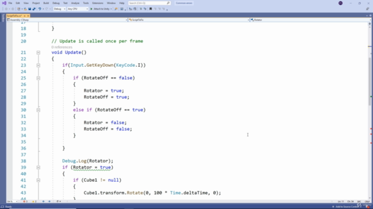Click the SPC indentation indicator

pyautogui.click(x=359, y=201)
